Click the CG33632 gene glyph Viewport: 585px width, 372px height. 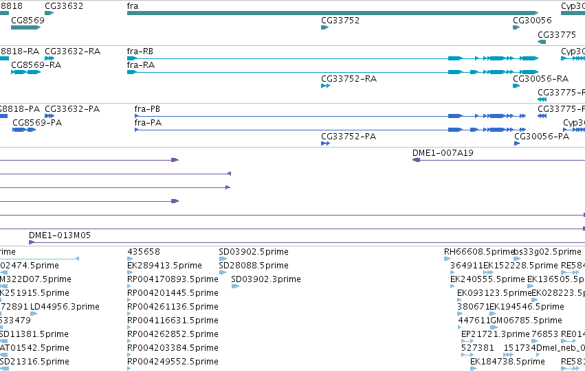[49, 13]
